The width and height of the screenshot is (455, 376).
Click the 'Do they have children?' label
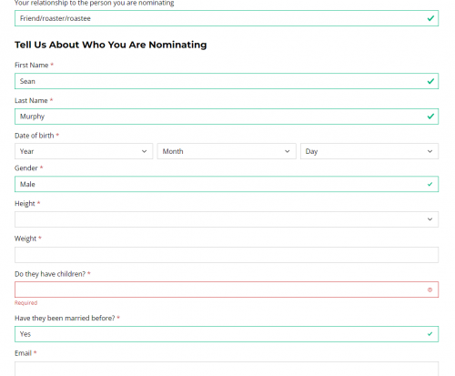[50, 274]
